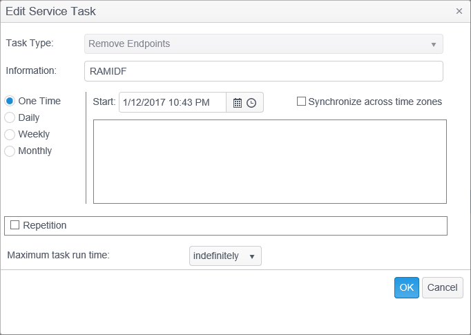
Task: Open the Task Type Remove Endpoints dropdown
Action: point(262,44)
